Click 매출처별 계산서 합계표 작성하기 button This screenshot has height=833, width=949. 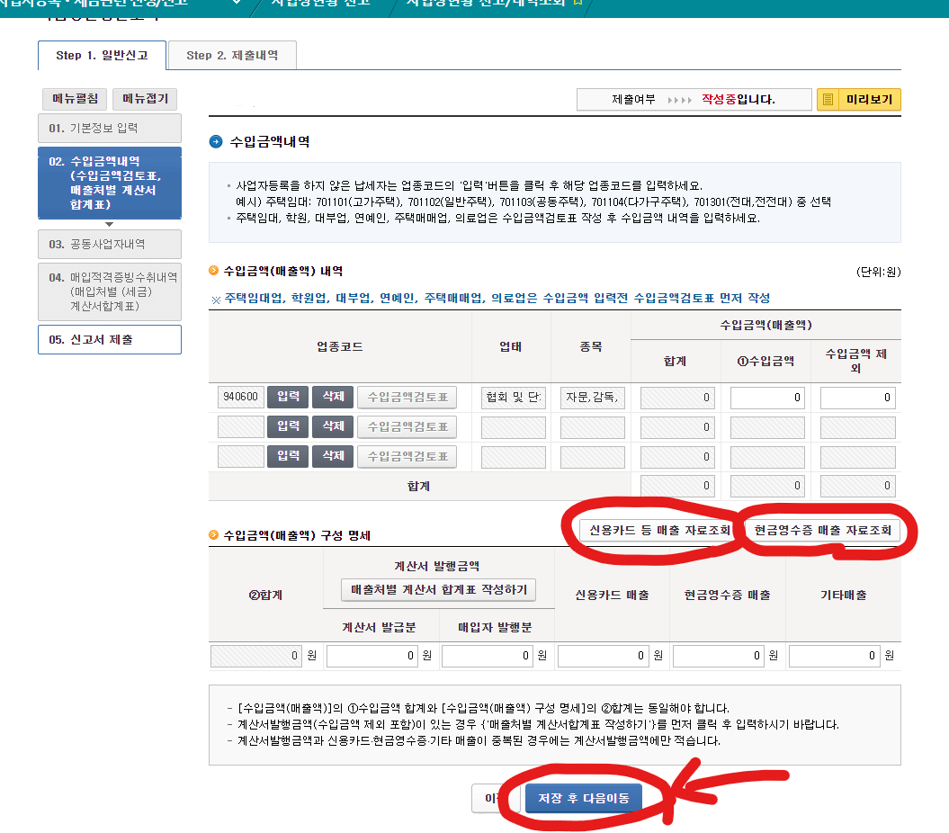pyautogui.click(x=438, y=589)
